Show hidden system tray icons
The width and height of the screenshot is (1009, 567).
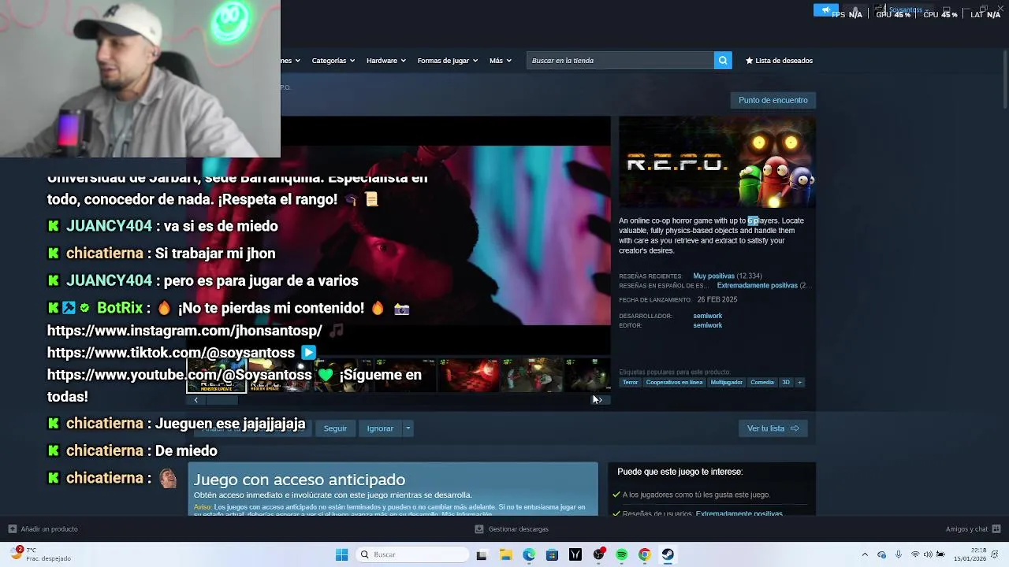tap(865, 554)
